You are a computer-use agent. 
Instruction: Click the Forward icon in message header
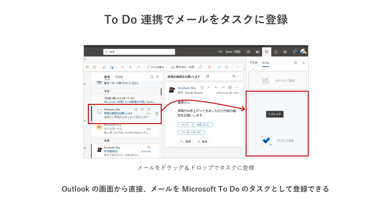[223, 87]
